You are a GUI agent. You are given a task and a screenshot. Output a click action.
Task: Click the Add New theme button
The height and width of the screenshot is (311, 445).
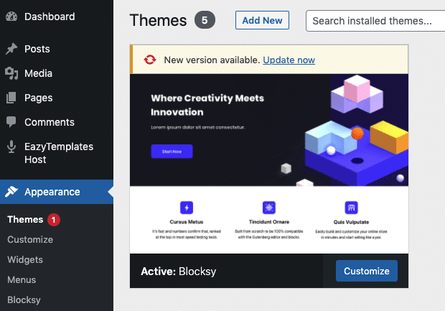click(262, 20)
